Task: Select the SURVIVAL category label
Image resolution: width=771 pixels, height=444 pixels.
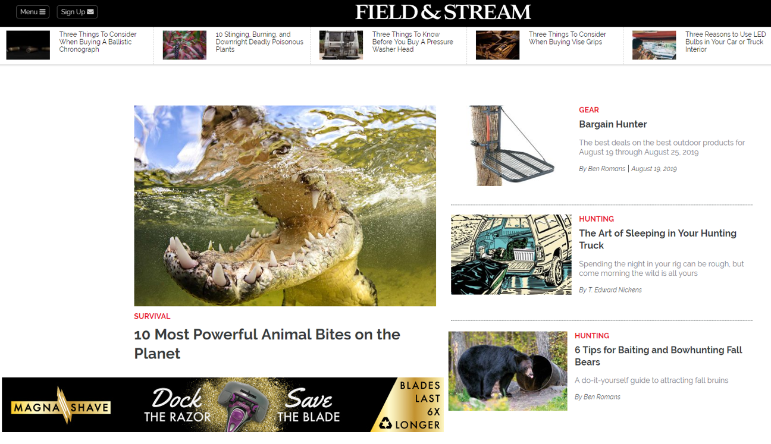Action: pyautogui.click(x=152, y=316)
